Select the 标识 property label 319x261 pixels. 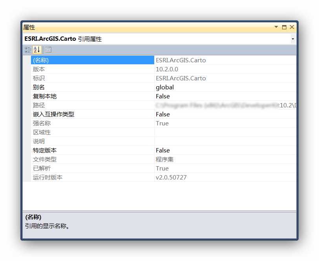(x=39, y=78)
